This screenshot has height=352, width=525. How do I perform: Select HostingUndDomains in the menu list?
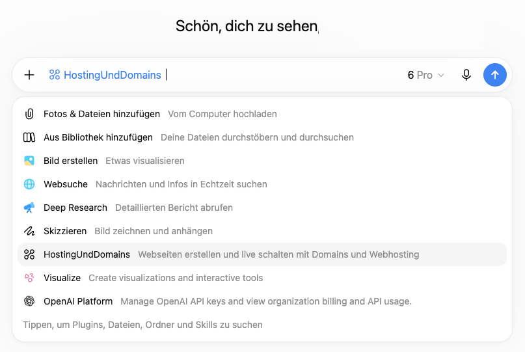pos(262,254)
